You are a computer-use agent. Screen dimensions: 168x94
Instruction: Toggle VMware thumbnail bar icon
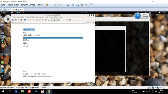pos(78,5)
